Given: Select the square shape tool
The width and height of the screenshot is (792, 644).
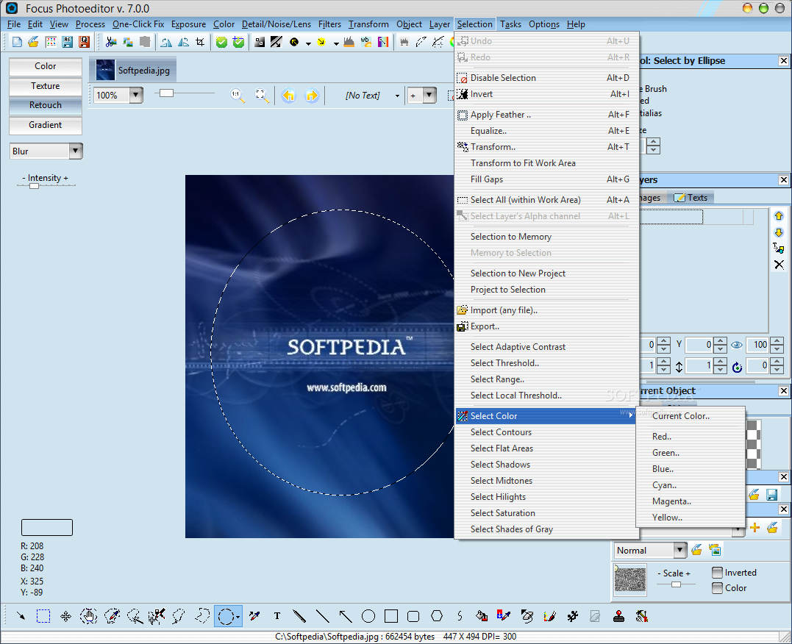Looking at the screenshot, I should tap(391, 616).
